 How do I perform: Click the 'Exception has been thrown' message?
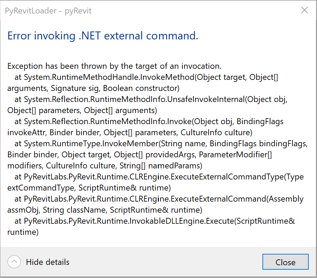pyautogui.click(x=114, y=66)
